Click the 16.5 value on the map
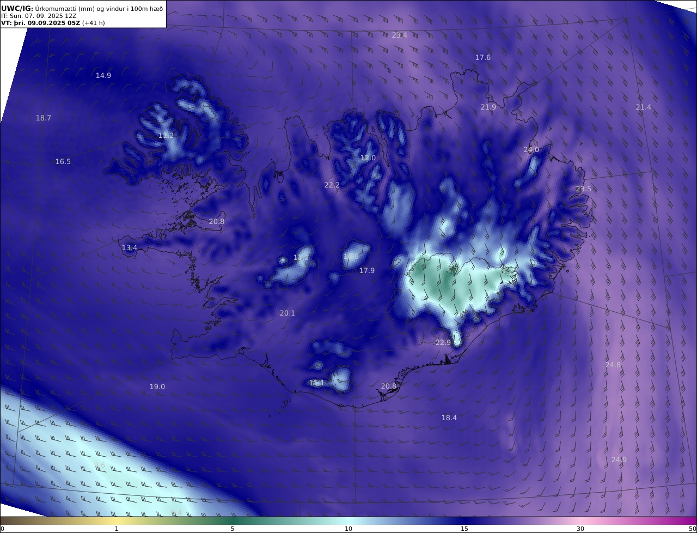Viewport: 697px width, 533px height. (63, 161)
